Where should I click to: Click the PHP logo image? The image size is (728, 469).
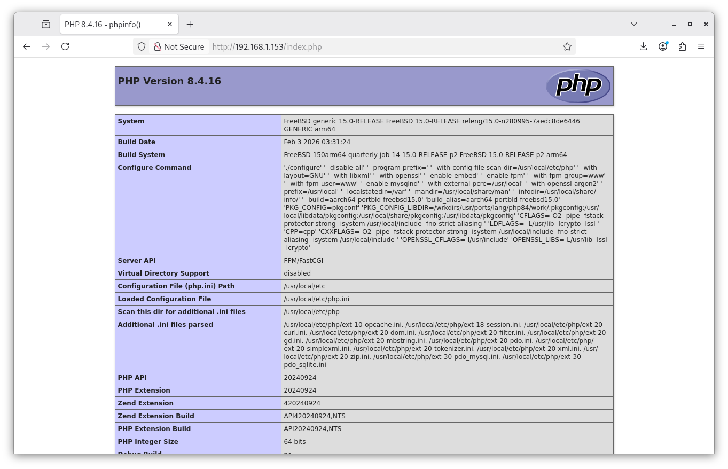click(x=578, y=86)
